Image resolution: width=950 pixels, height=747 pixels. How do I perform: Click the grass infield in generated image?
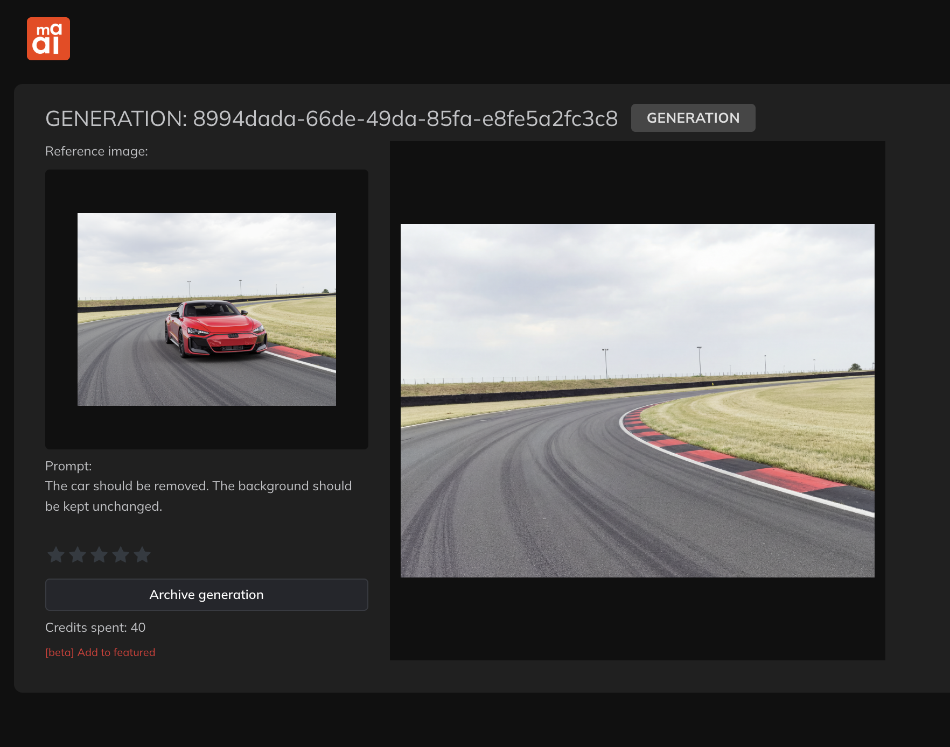coord(797,420)
